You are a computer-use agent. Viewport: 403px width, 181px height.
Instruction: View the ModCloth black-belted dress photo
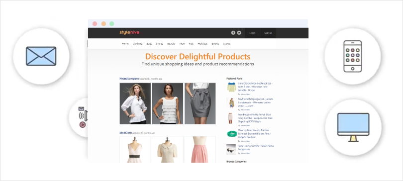coord(135,150)
